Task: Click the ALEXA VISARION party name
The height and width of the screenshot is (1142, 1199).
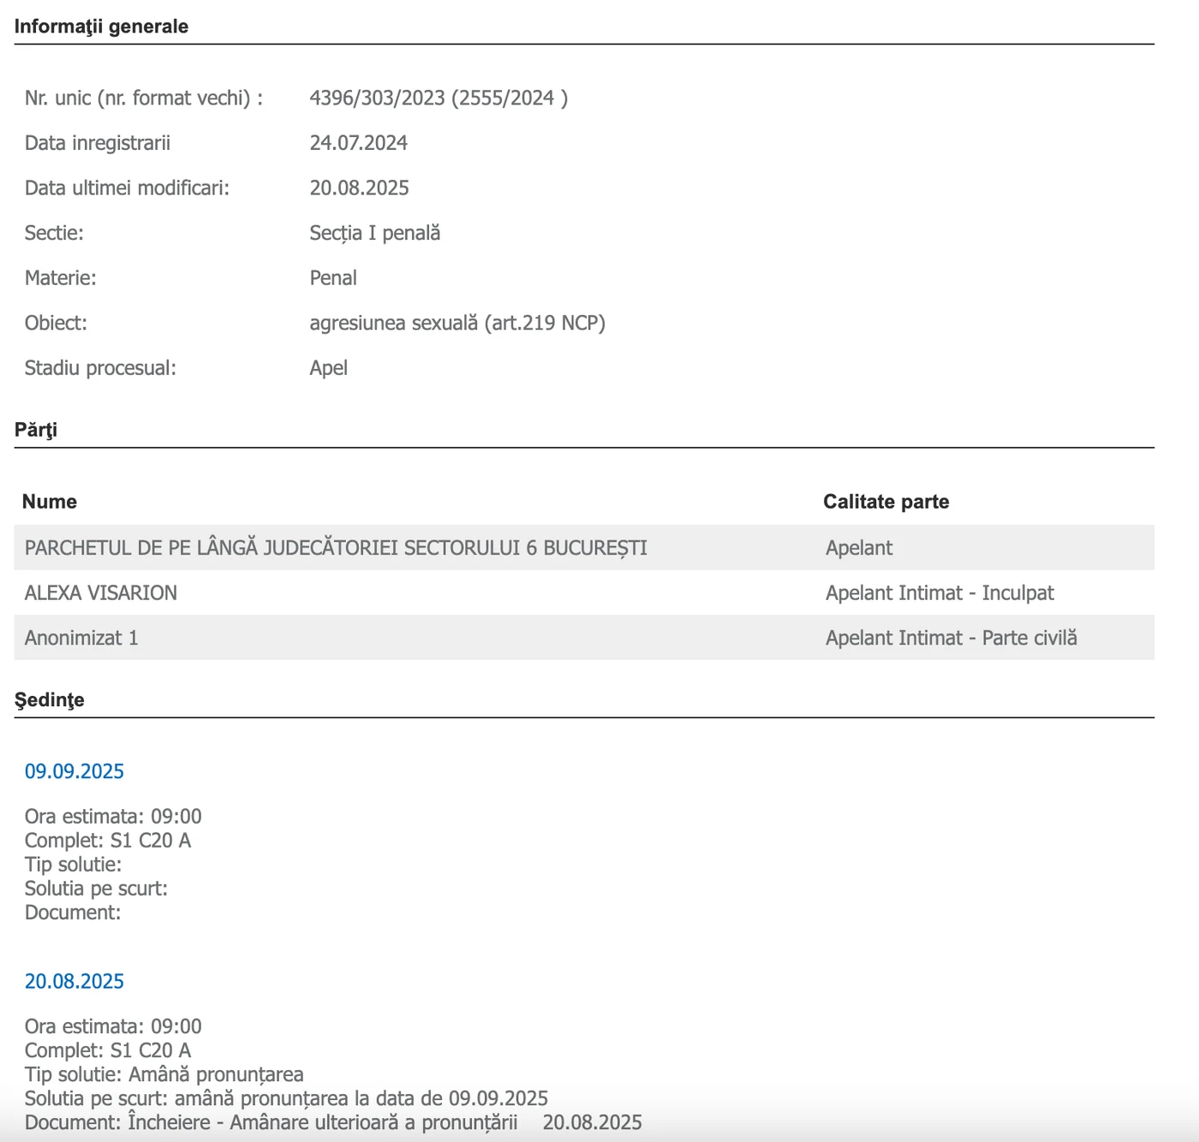Action: (x=101, y=593)
